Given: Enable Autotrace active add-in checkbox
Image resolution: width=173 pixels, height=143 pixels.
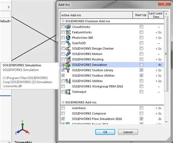Looking at the screenshot, I should tap(63, 108).
